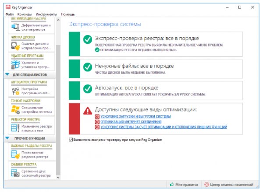
Task: Click the Мне нравится button
Action: point(184,185)
